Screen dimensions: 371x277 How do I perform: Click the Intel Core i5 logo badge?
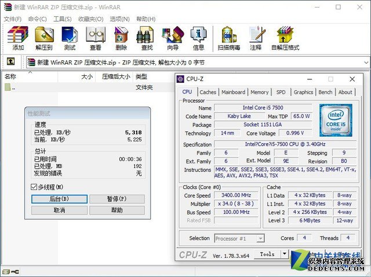coord(336,120)
